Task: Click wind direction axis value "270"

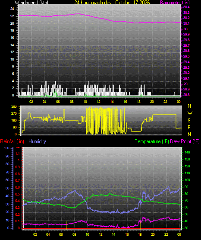Action: pyautogui.click(x=14, y=114)
